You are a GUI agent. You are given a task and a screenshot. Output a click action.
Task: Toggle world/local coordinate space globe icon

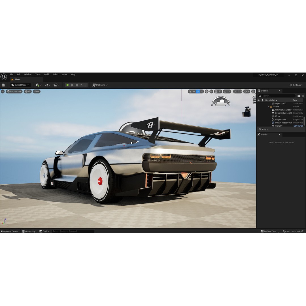pos(207,91)
